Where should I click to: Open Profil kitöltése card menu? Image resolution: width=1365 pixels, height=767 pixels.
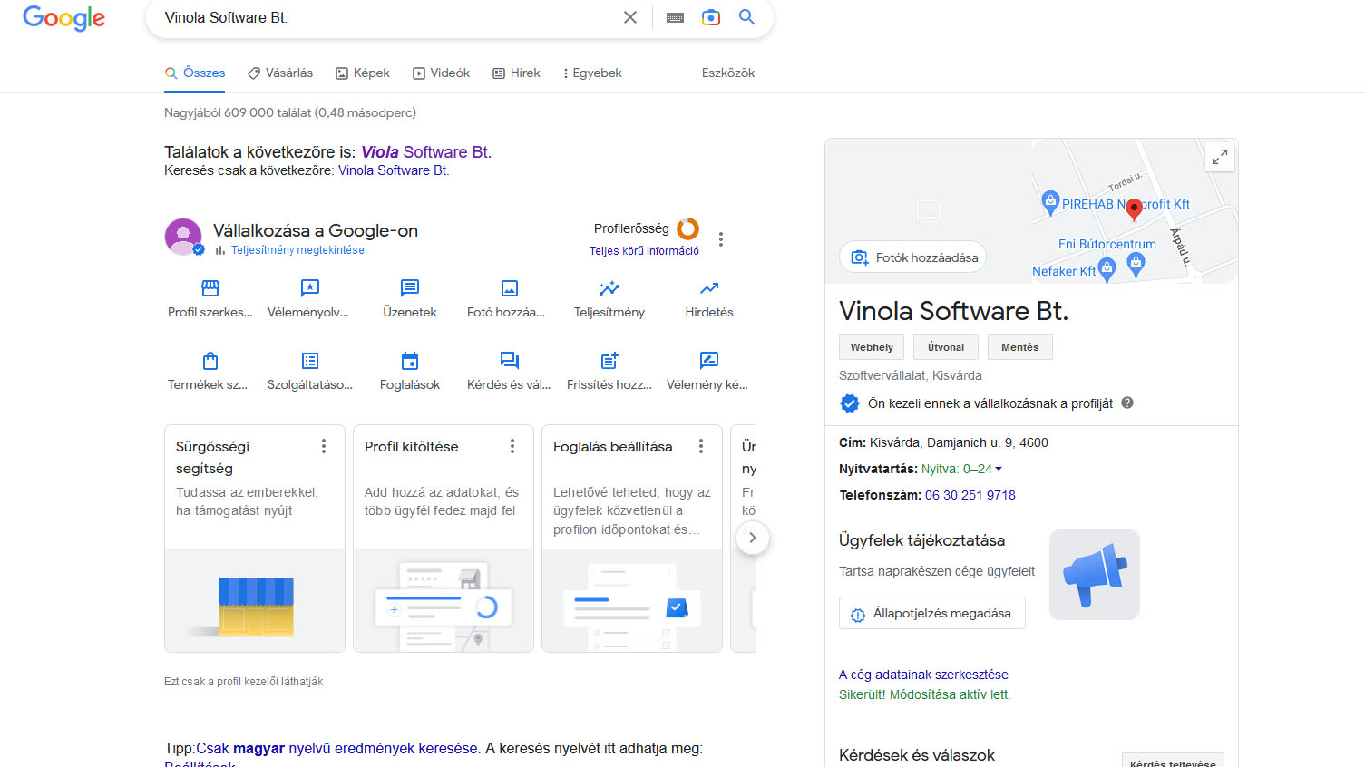tap(512, 446)
